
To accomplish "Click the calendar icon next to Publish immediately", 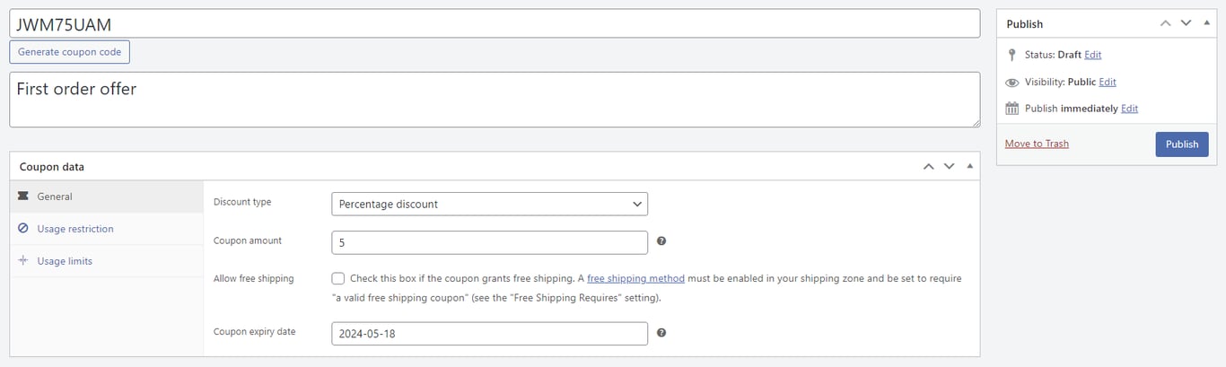I will pyautogui.click(x=1012, y=109).
